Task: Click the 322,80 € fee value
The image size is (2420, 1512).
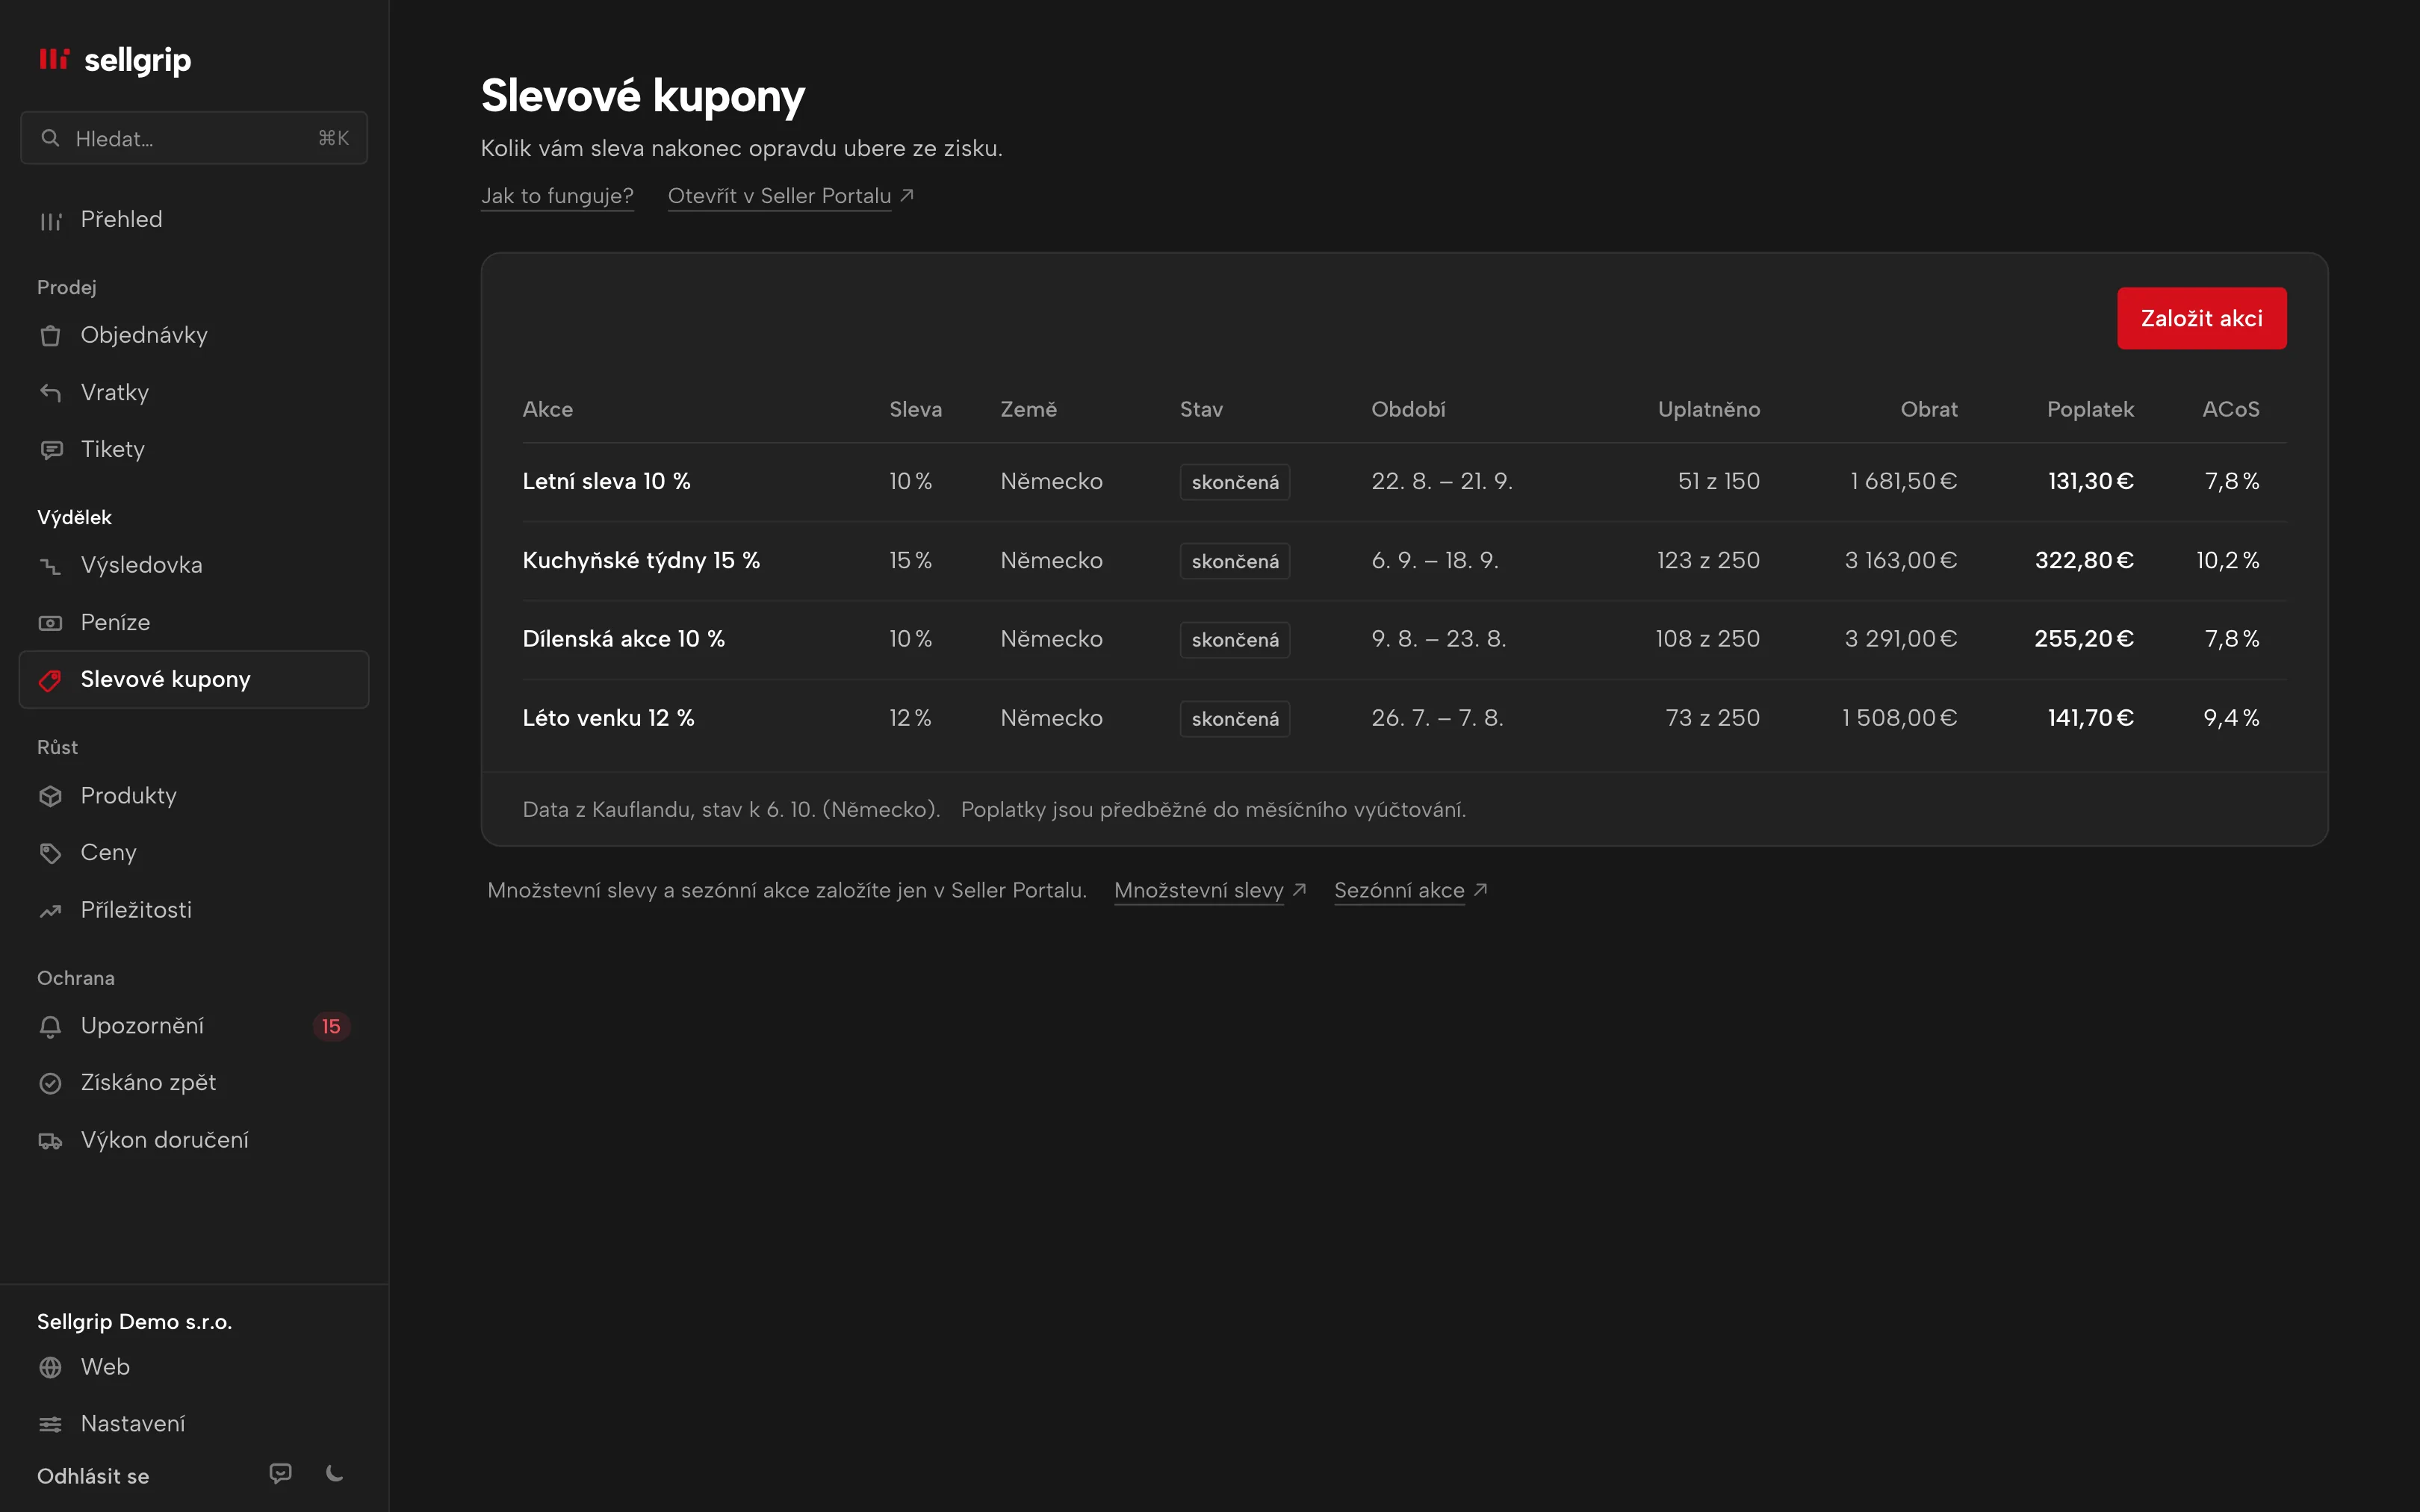Action: (2084, 560)
